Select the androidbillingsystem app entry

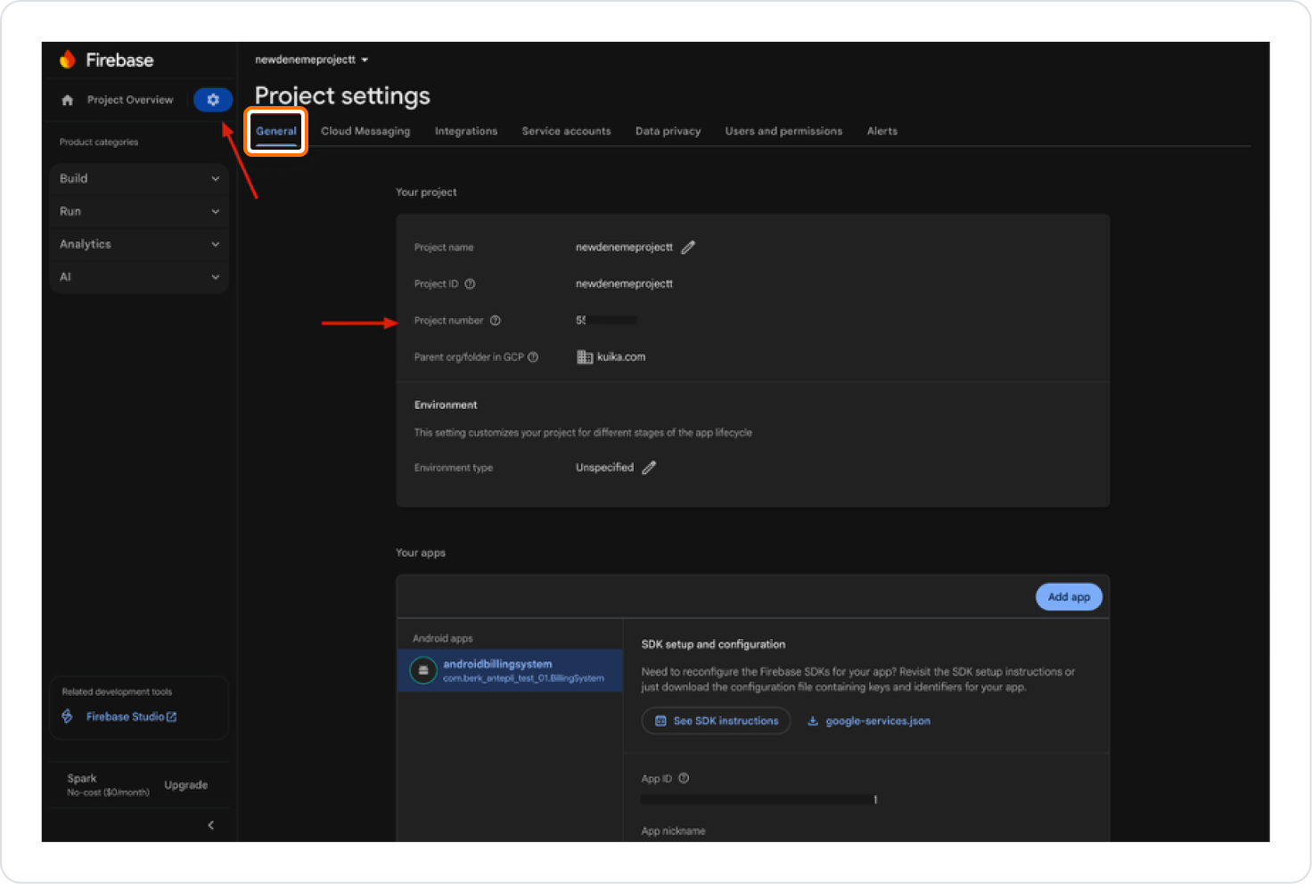click(510, 670)
